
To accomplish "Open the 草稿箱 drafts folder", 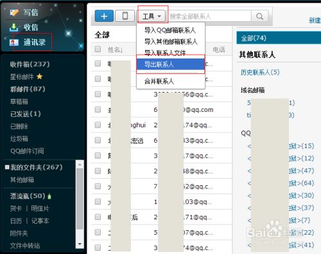I will [x=19, y=102].
